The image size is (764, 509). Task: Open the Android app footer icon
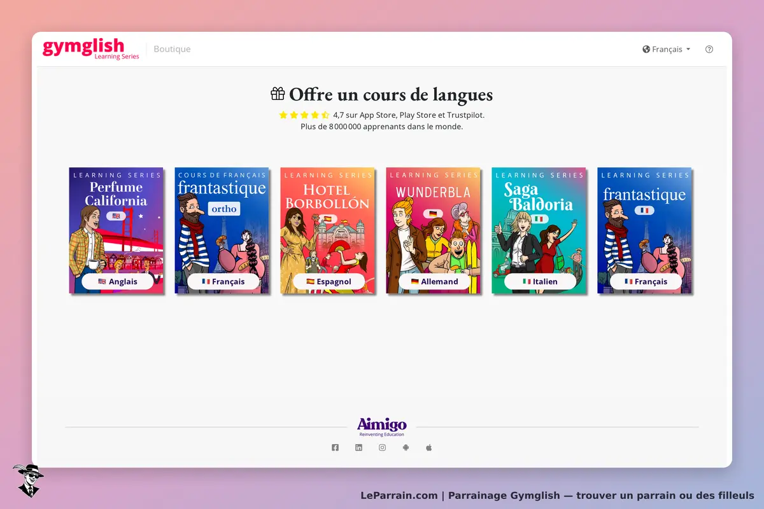(406, 447)
